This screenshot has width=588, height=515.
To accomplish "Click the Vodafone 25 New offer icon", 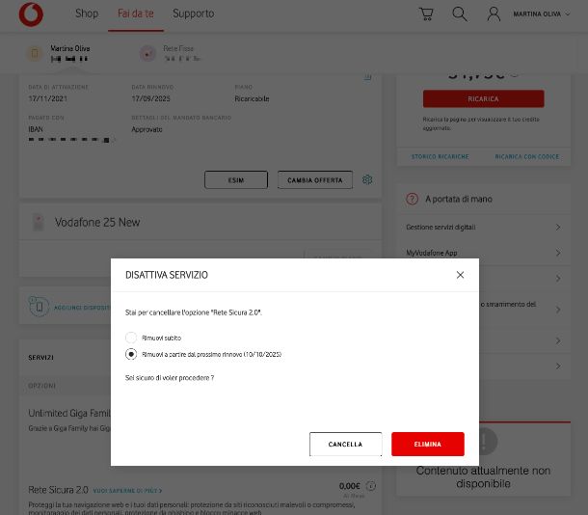I will (39, 223).
